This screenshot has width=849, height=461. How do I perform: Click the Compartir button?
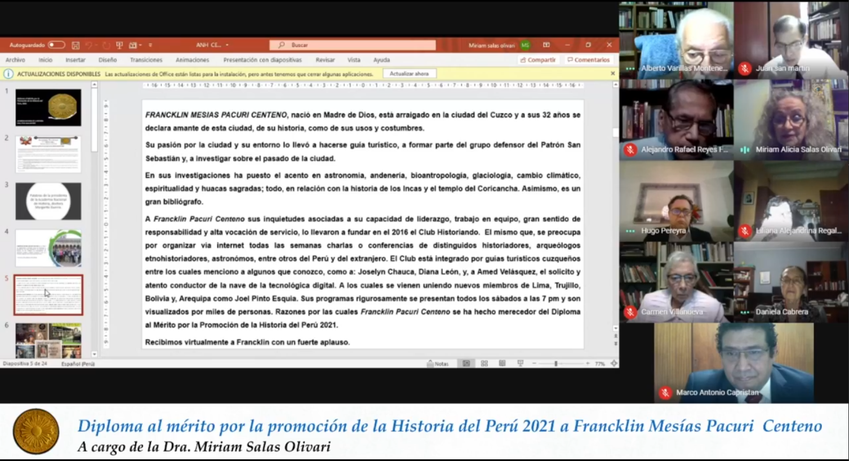click(538, 60)
